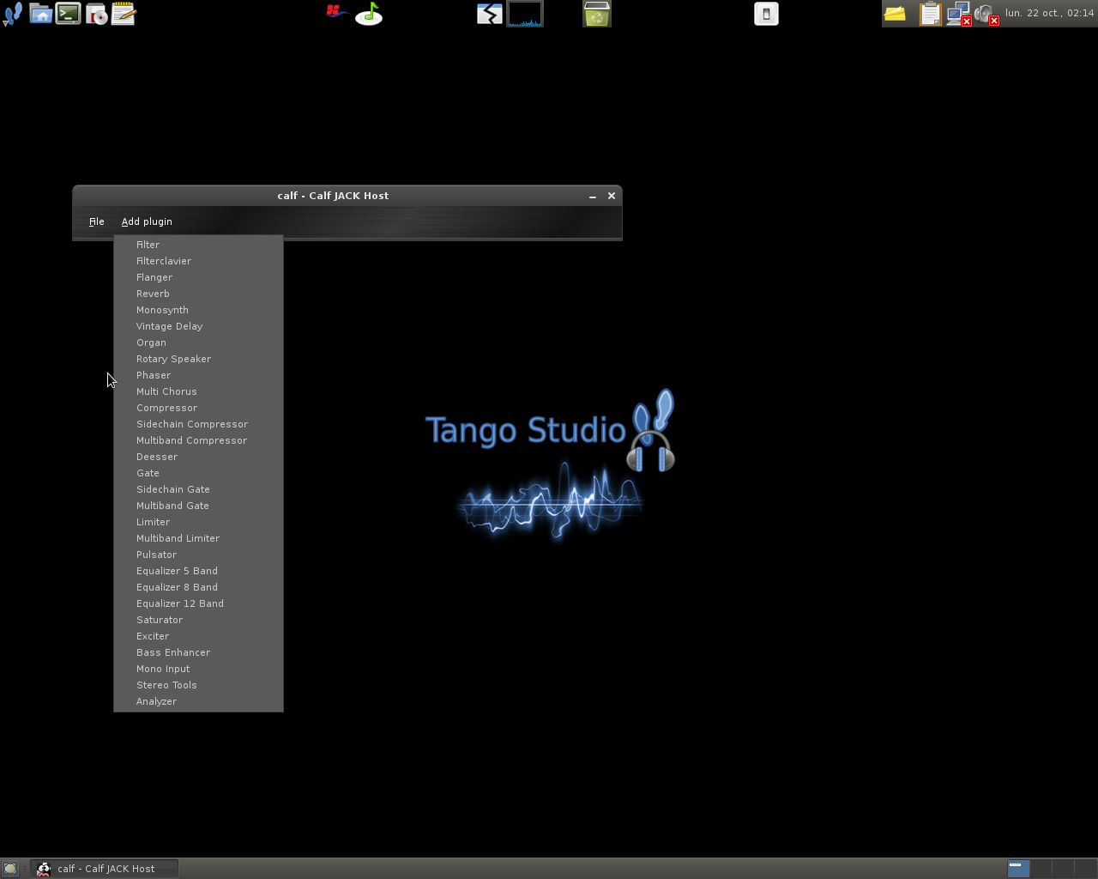This screenshot has width=1098, height=879.
Task: Add the Rotary Speaker plugin
Action: point(198,359)
